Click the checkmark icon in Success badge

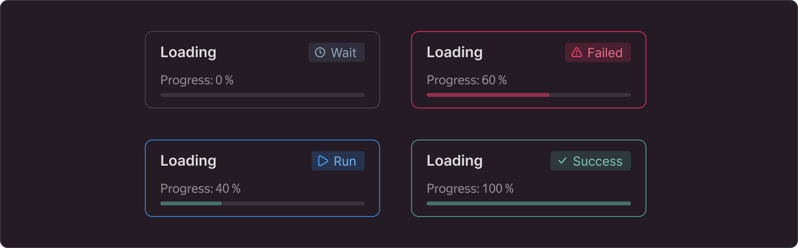pyautogui.click(x=562, y=161)
